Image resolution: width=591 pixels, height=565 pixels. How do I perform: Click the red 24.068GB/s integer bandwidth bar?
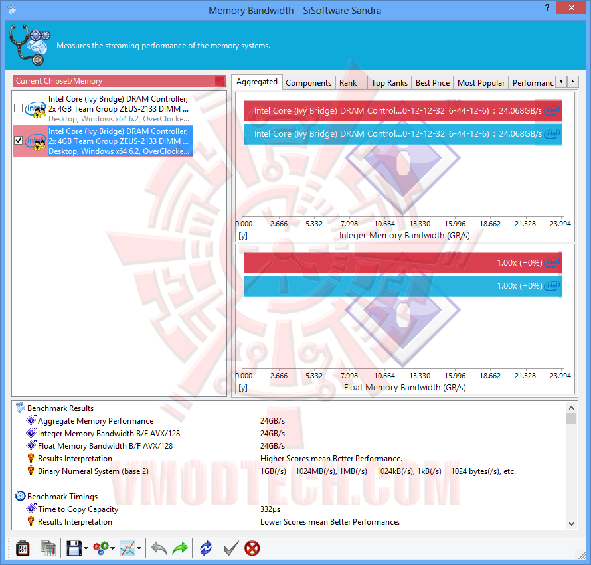coord(403,111)
